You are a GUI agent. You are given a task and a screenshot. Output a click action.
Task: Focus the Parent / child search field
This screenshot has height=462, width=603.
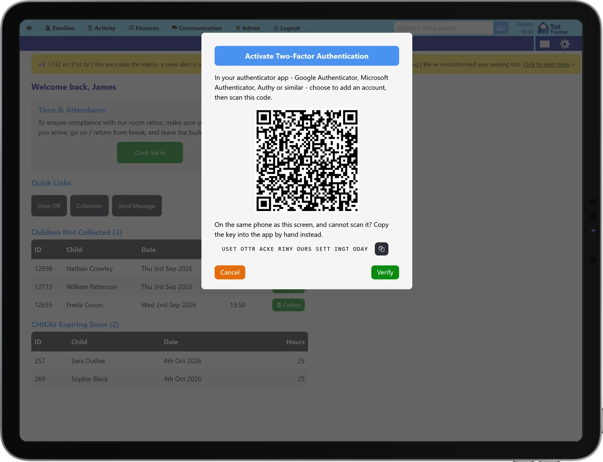point(444,28)
